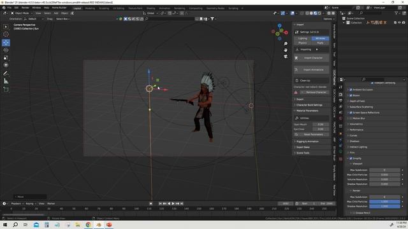Image resolution: width=408 pixels, height=229 pixels.
Task: Click the lock icon beside Remove Character
Action: [296, 92]
